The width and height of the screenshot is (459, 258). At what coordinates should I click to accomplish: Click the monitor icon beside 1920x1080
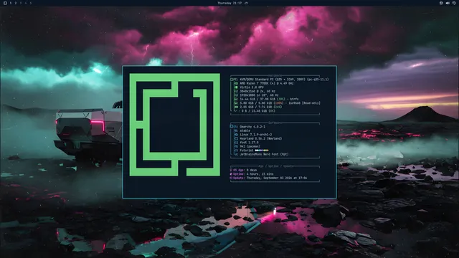(236, 95)
